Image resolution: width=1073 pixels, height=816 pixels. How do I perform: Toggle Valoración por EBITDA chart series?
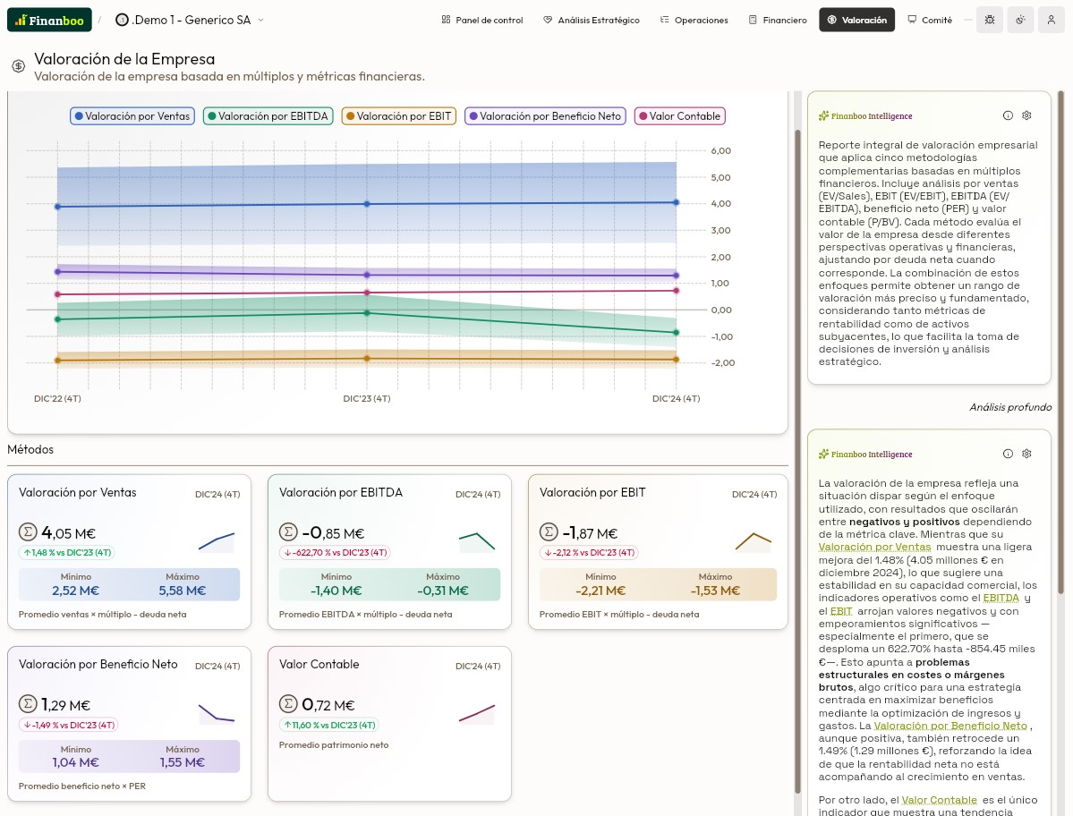[x=268, y=116]
